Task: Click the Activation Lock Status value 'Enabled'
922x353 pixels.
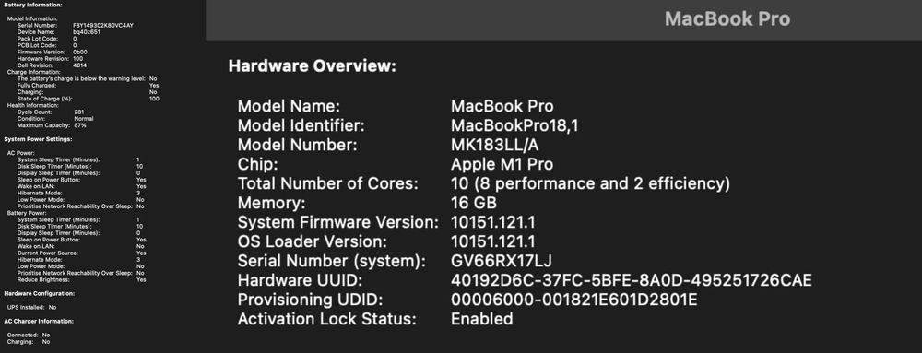Action: (x=481, y=319)
